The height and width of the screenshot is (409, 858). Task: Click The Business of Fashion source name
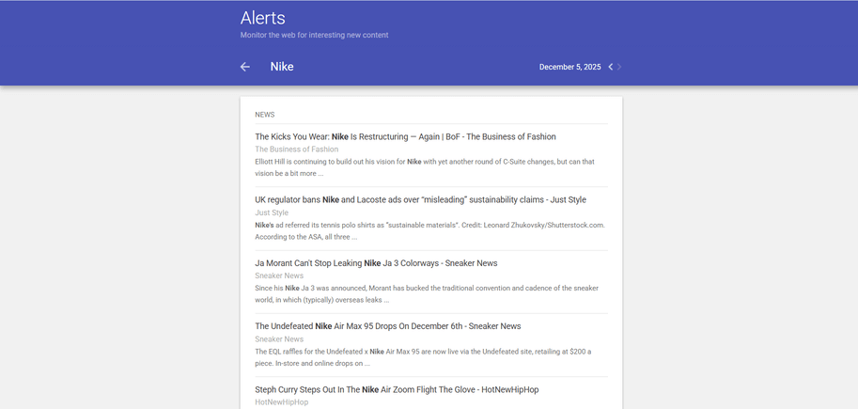(296, 149)
